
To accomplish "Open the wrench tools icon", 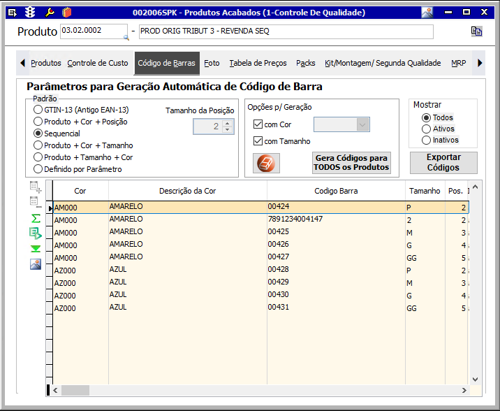I will coord(50,13).
